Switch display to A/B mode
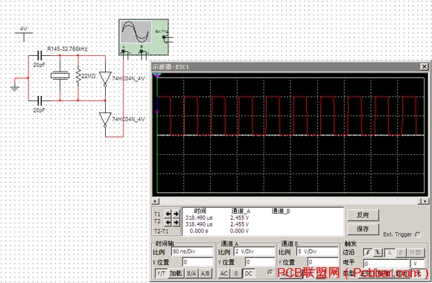This screenshot has width=432, height=283. [x=205, y=273]
